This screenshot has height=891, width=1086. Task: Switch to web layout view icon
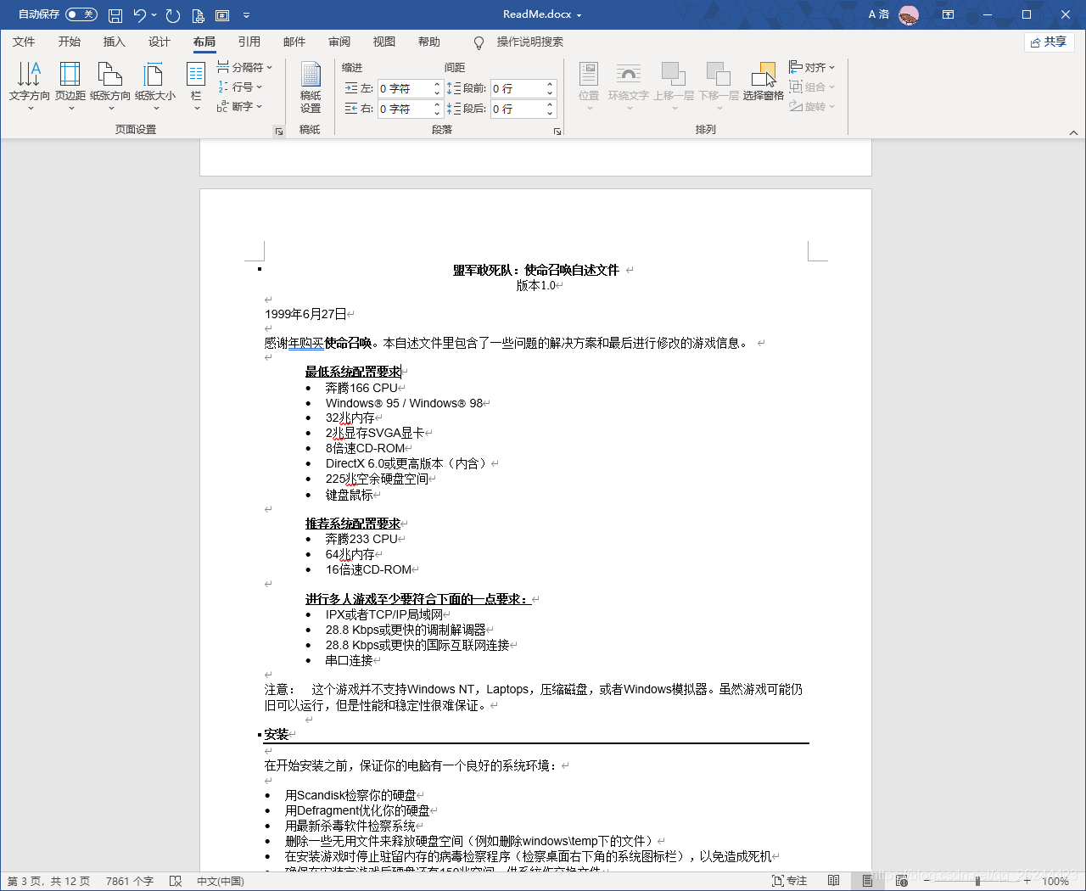(x=901, y=881)
